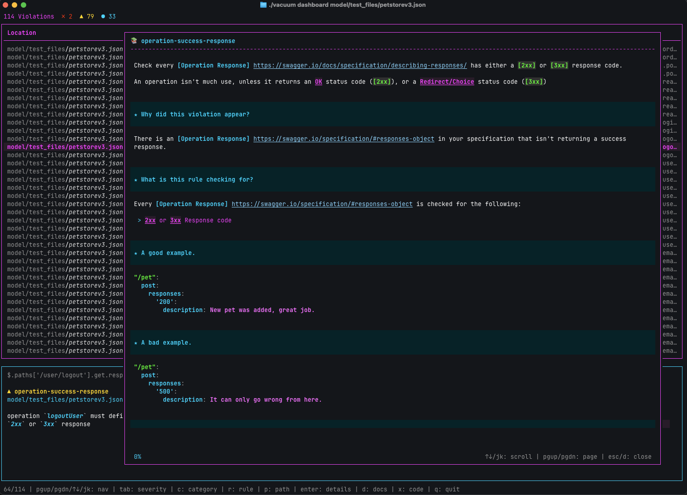
Task: Click the books icon beside operation-success-response title
Action: pos(134,41)
